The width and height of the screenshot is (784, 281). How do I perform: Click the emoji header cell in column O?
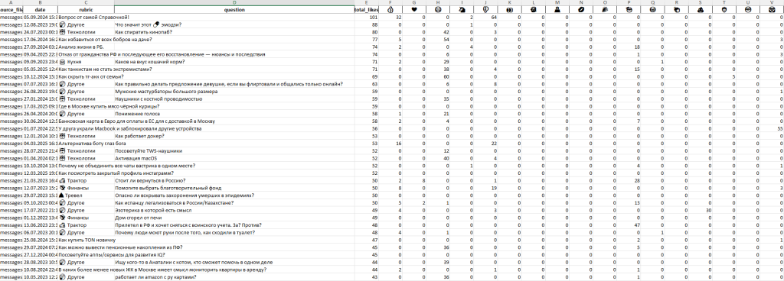[x=605, y=9]
